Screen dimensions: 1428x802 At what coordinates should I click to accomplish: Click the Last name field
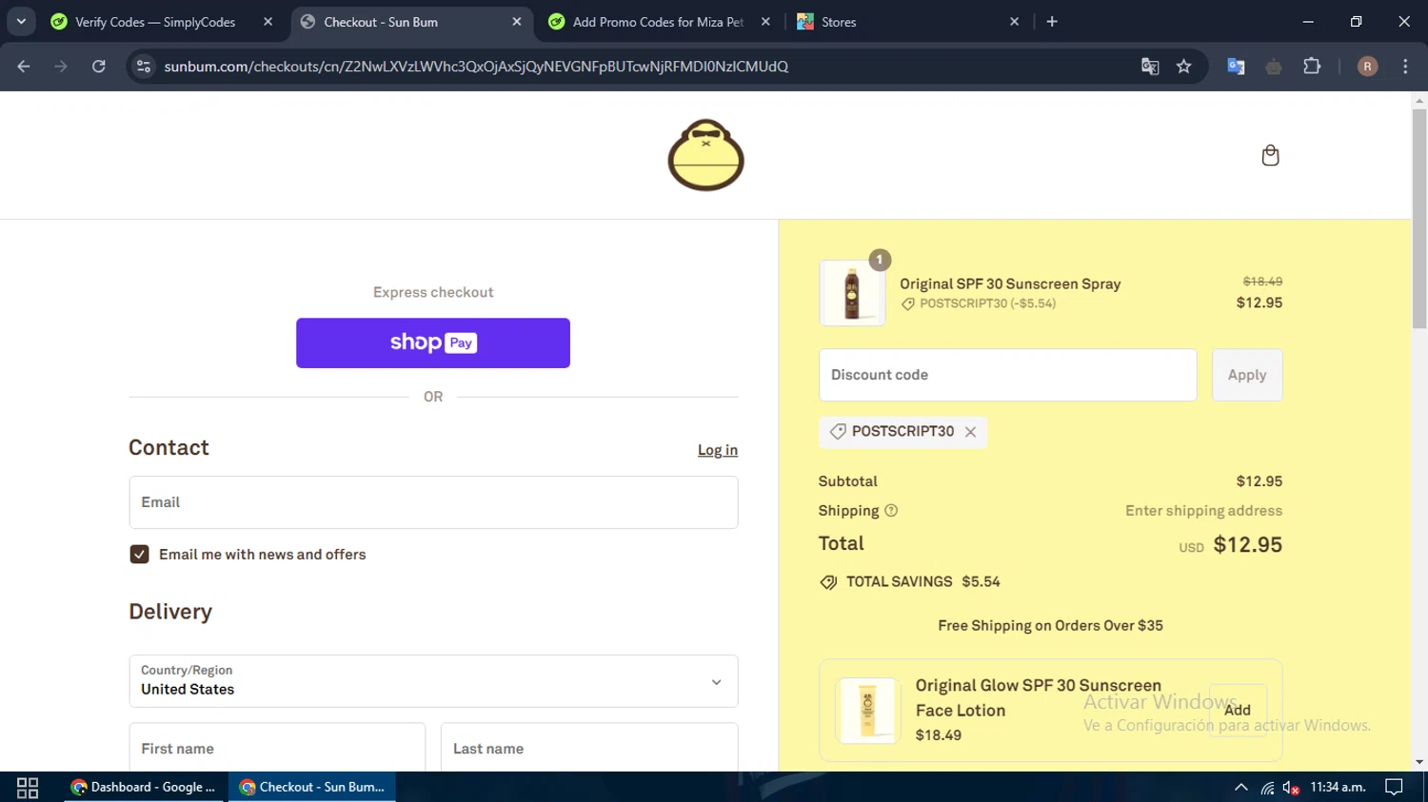coord(589,748)
